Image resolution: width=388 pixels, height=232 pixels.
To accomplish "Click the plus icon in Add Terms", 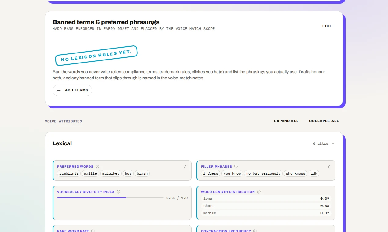I will point(59,90).
